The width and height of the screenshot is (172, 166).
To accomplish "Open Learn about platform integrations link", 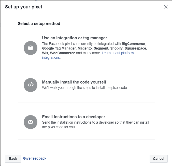I will click(117, 53).
